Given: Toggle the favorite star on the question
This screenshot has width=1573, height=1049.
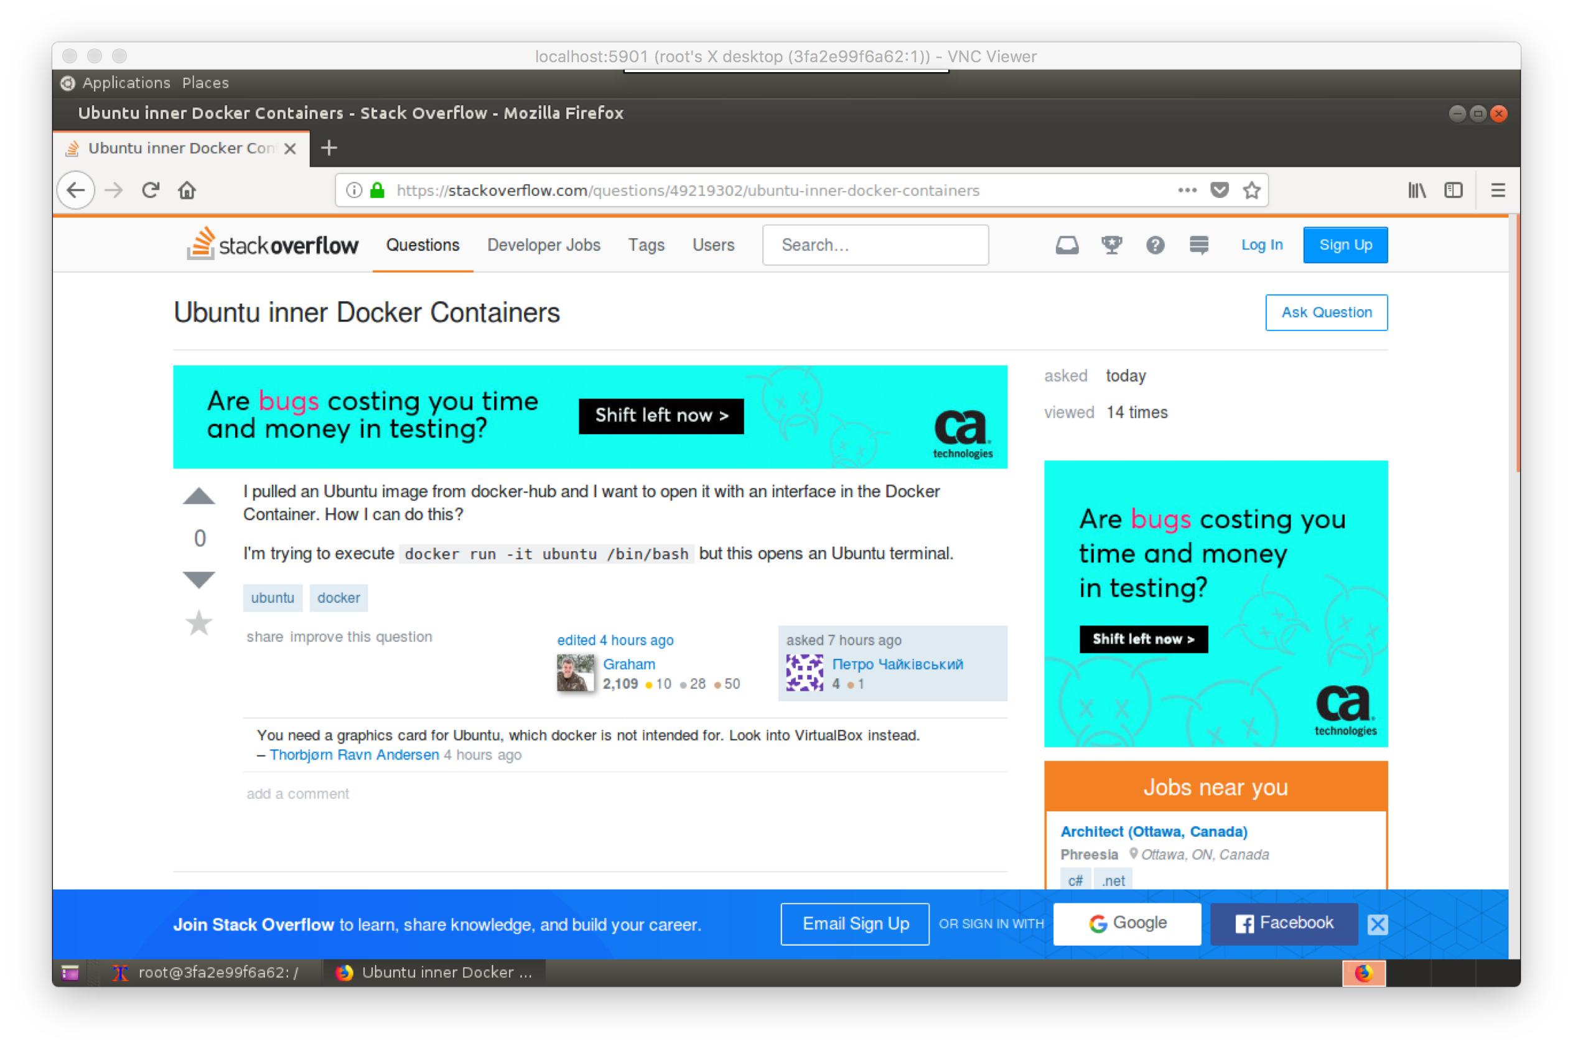Looking at the screenshot, I should pos(198,623).
